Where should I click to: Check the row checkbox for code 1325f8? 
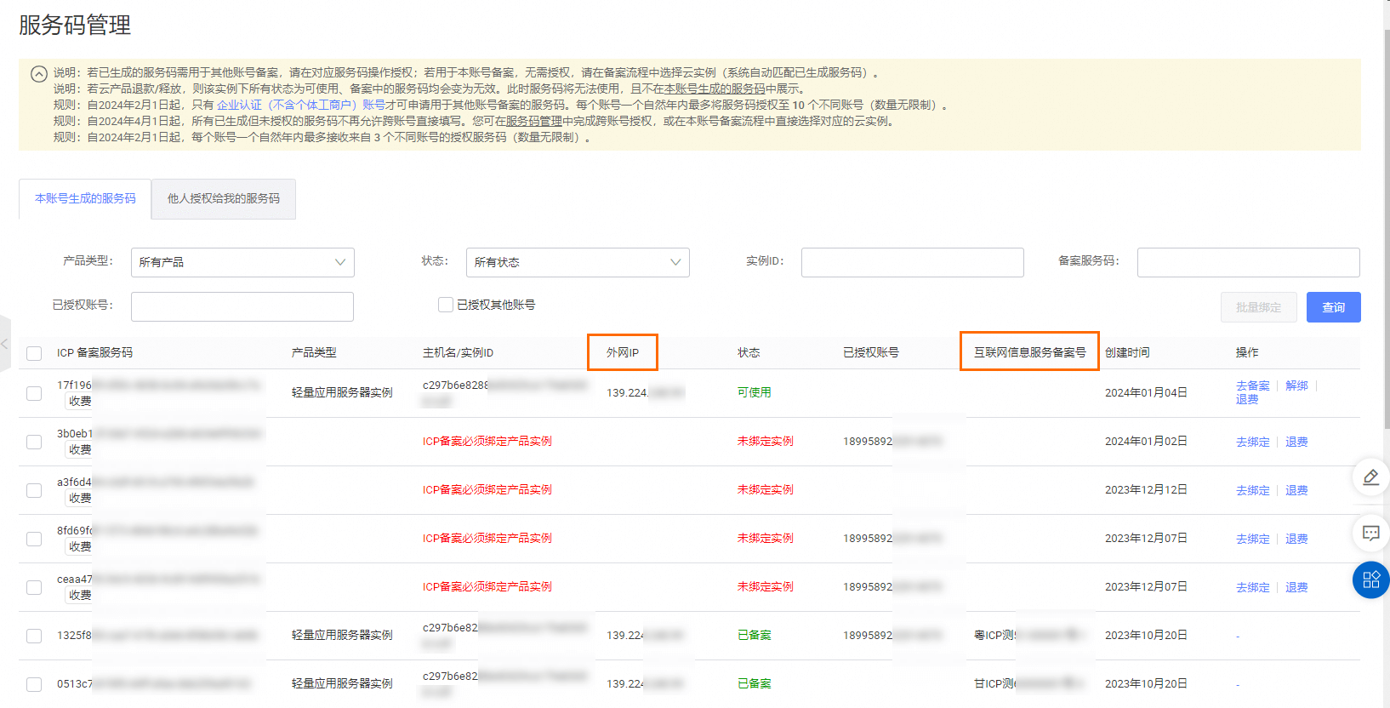point(34,636)
